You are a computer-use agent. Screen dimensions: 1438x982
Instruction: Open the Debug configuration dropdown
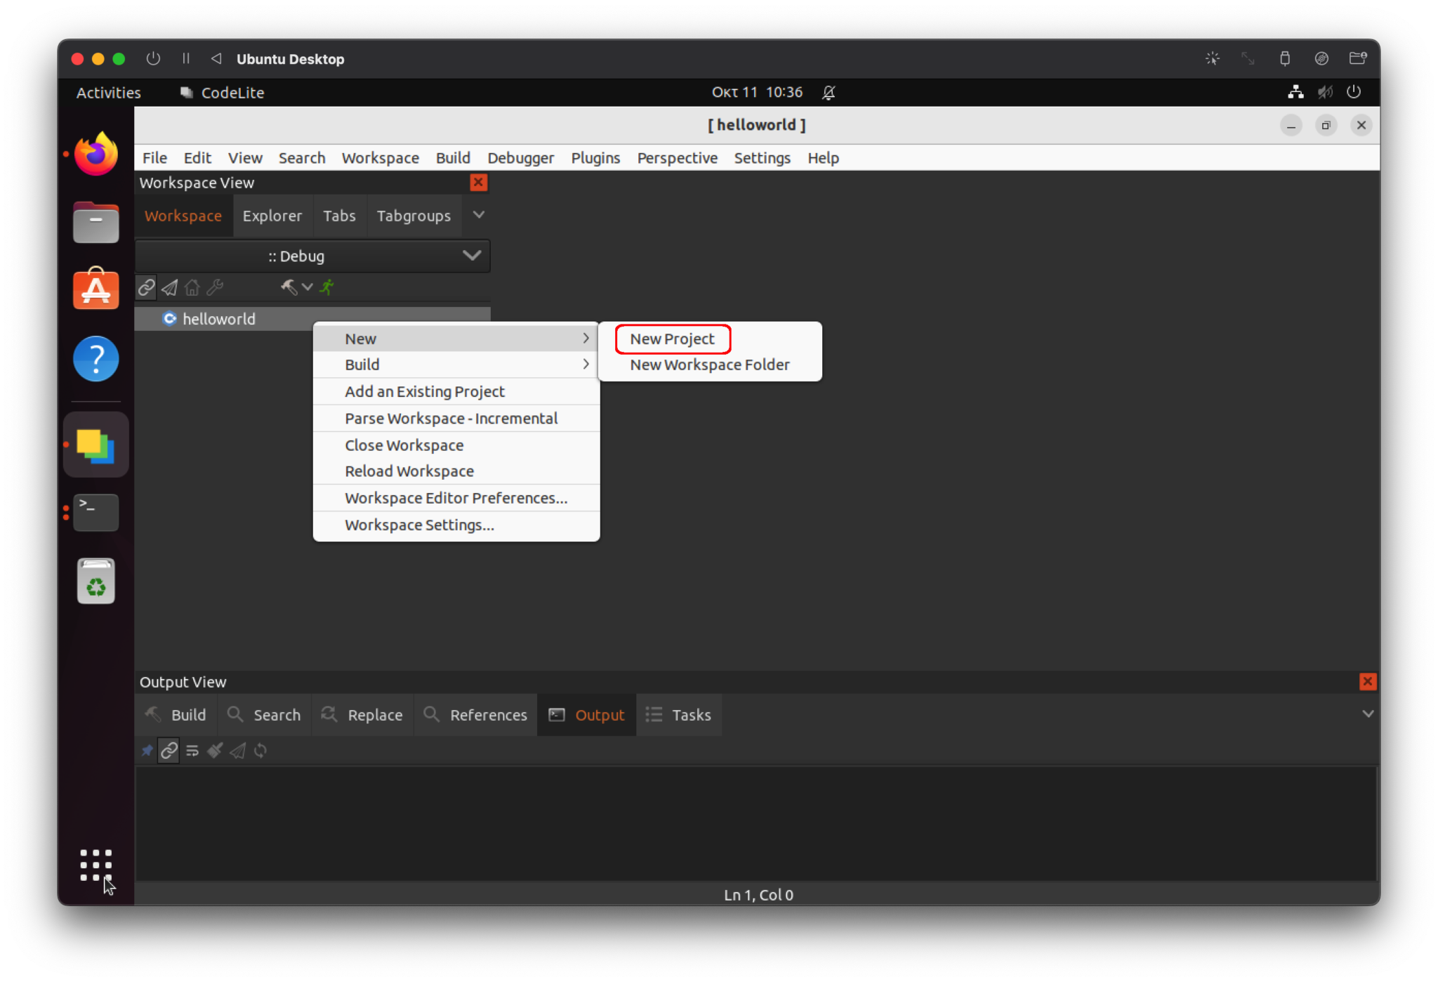tap(312, 256)
